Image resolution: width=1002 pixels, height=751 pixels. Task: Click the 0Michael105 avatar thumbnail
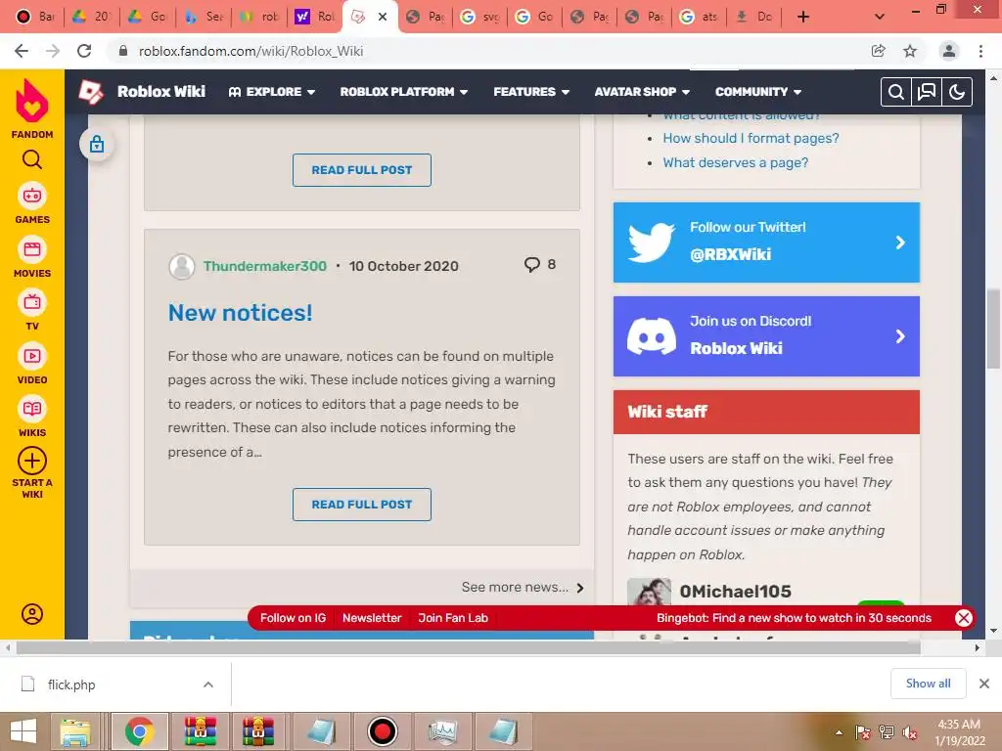650,592
